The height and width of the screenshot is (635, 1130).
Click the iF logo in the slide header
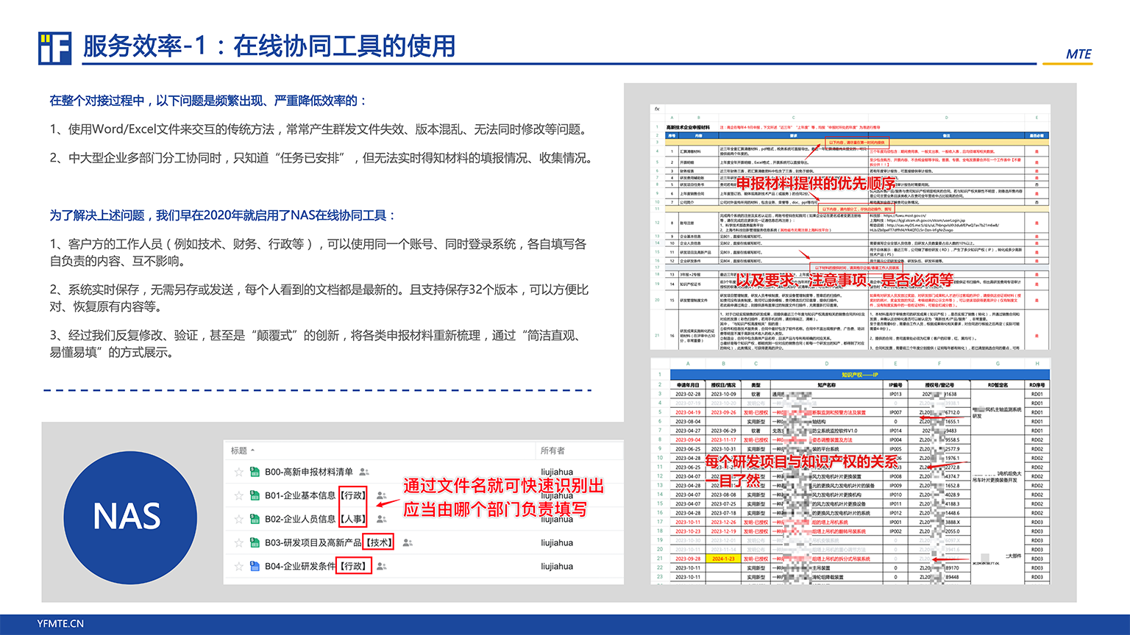tap(55, 49)
